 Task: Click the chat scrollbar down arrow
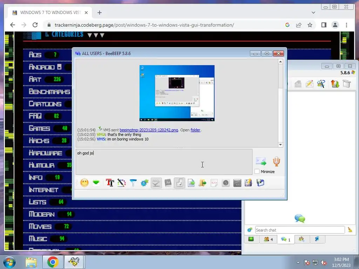point(280,145)
